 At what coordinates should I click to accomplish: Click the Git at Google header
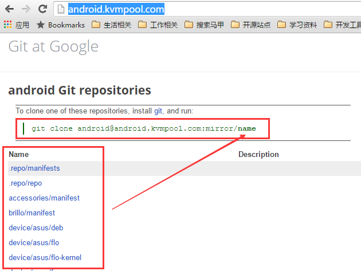(x=53, y=46)
